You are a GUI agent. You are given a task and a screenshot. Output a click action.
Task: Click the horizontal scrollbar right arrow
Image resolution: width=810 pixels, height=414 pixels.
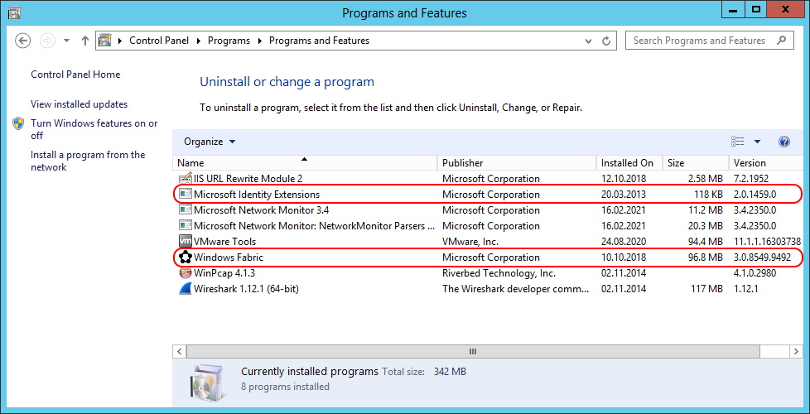[x=796, y=352]
